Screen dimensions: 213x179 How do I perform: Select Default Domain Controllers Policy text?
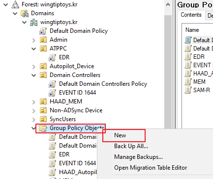pyautogui.click(x=103, y=84)
